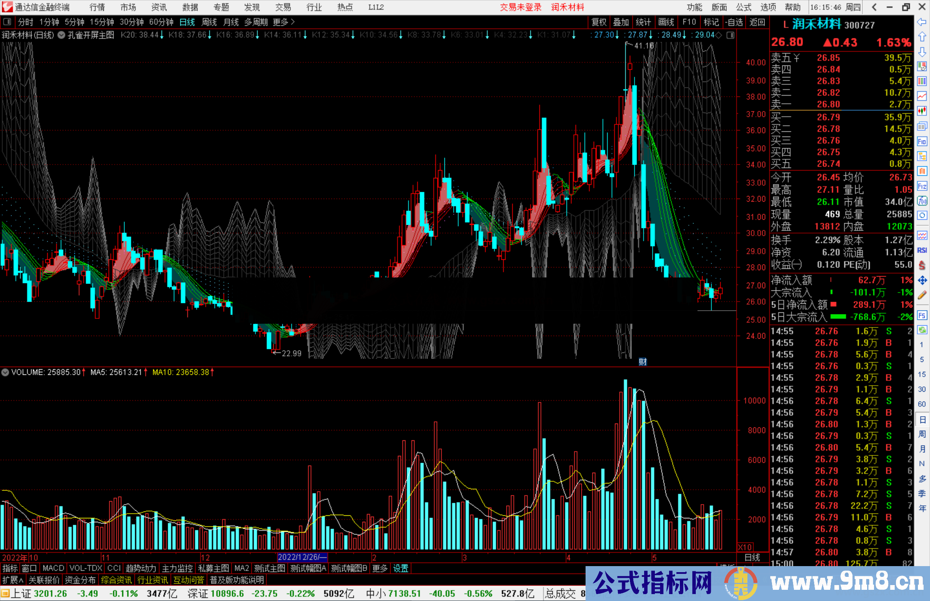Screen dimensions: 930x601
Task: Switch to the 周线 period tab
Action: click(x=209, y=22)
